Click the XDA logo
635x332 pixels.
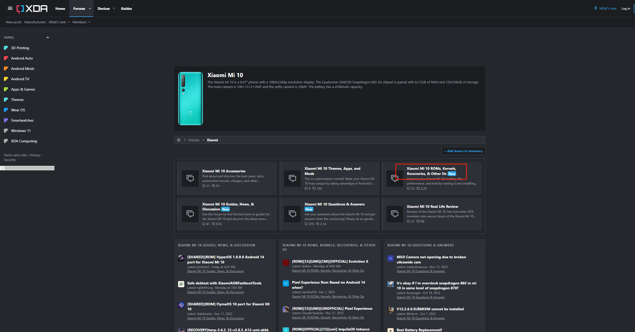tap(32, 9)
